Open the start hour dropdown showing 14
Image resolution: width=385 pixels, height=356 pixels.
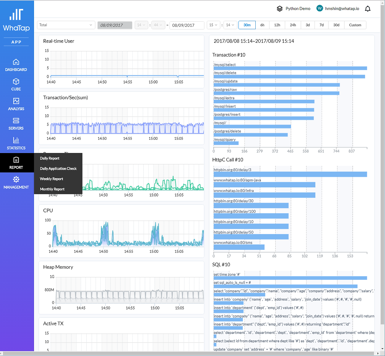click(141, 25)
